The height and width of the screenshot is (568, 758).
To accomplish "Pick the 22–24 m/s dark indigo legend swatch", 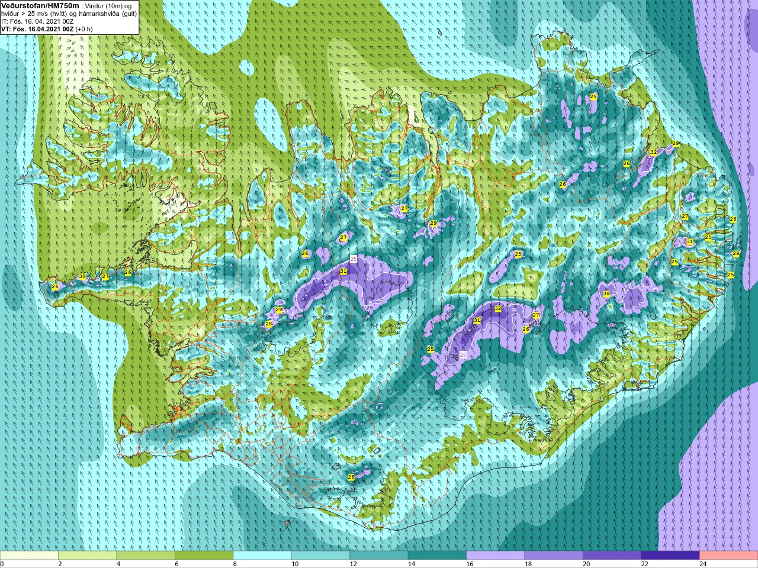I will click(x=670, y=556).
